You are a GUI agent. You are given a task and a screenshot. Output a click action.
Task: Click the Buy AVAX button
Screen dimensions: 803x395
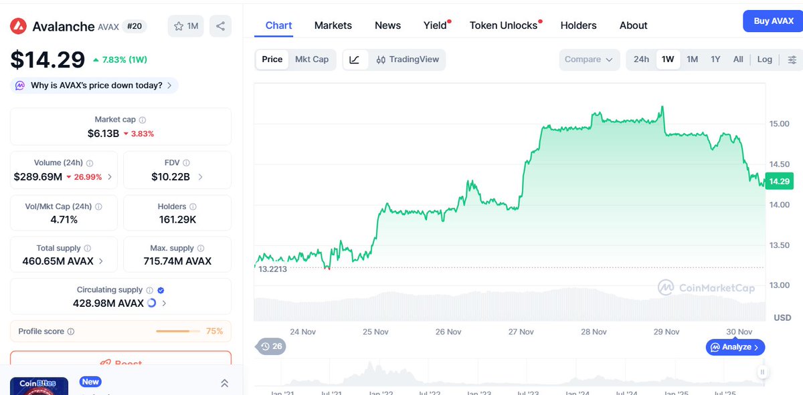point(773,21)
